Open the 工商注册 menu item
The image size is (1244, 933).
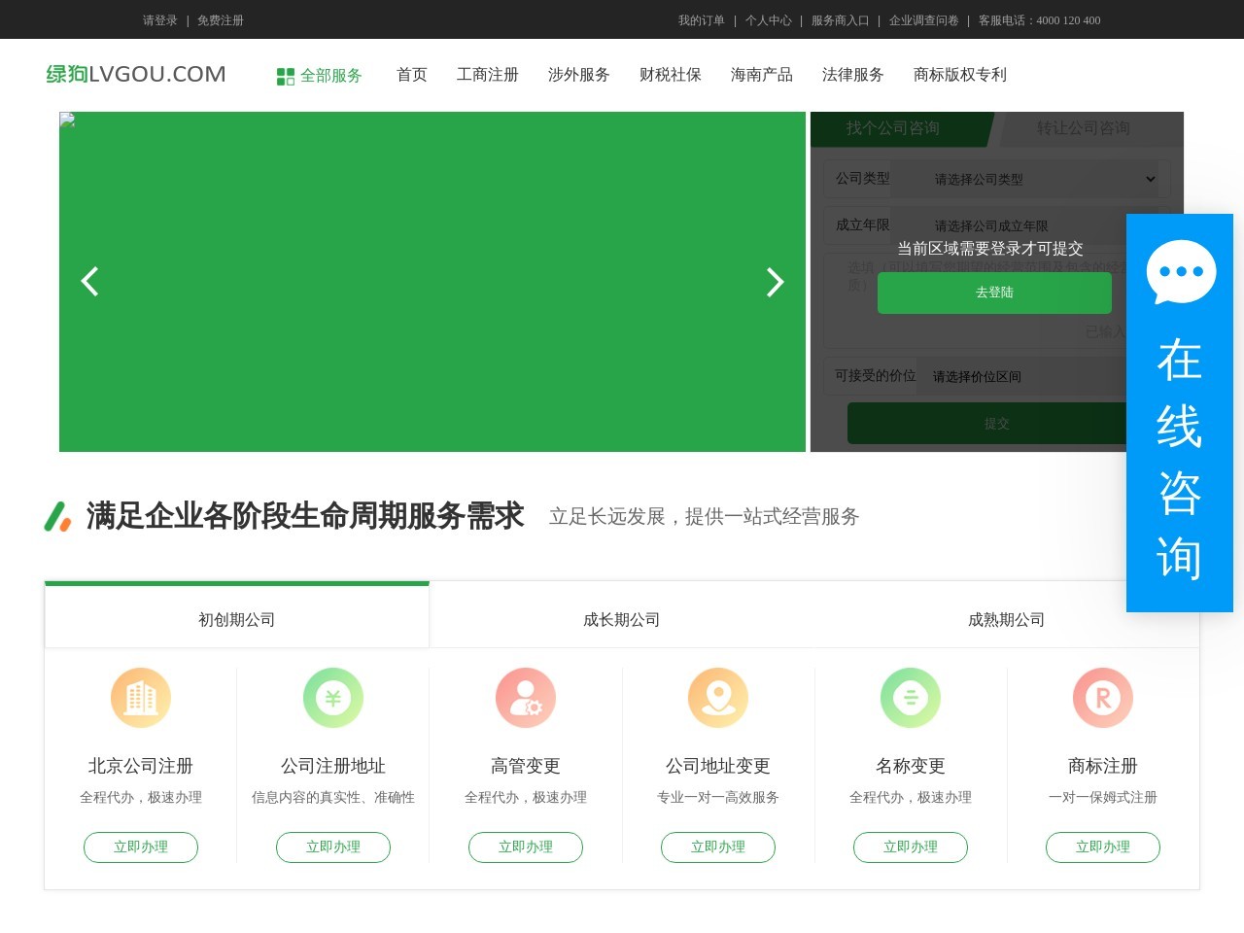(x=488, y=75)
